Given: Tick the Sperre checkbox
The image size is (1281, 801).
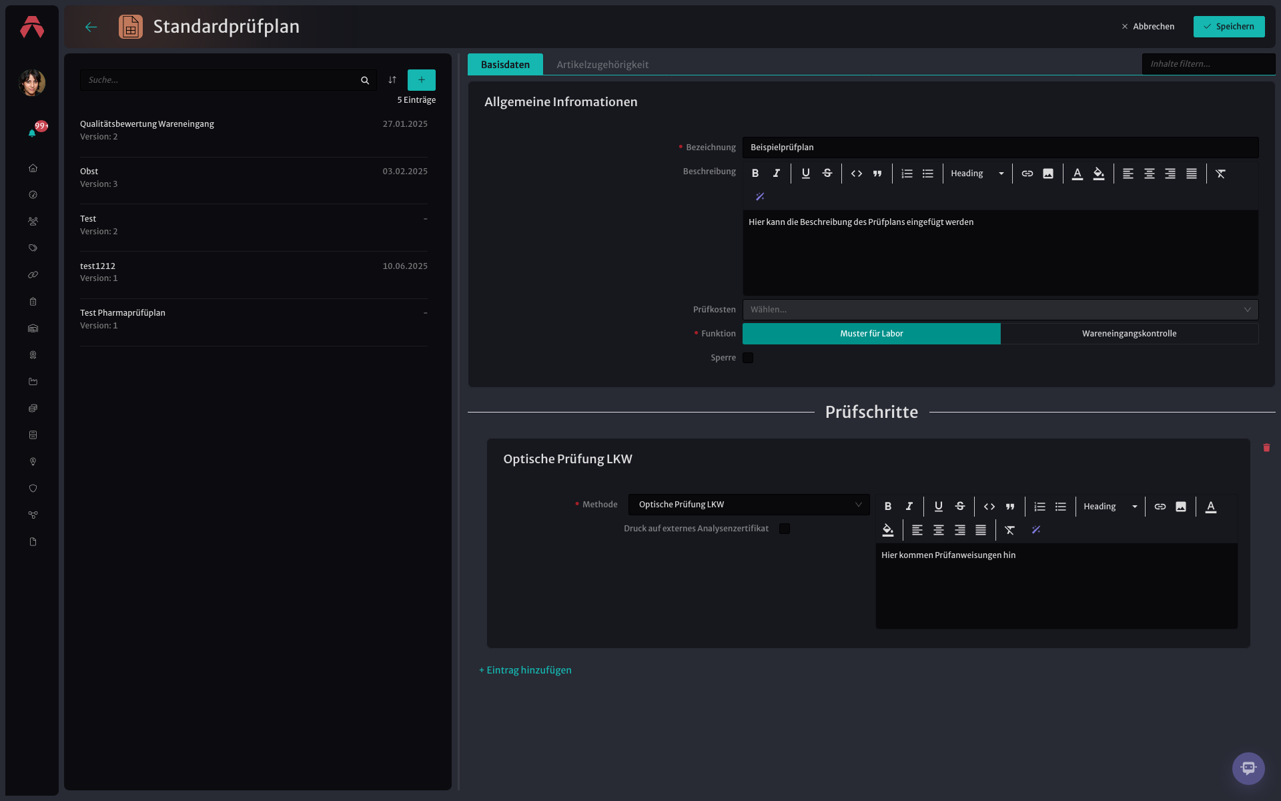Looking at the screenshot, I should pos(748,358).
